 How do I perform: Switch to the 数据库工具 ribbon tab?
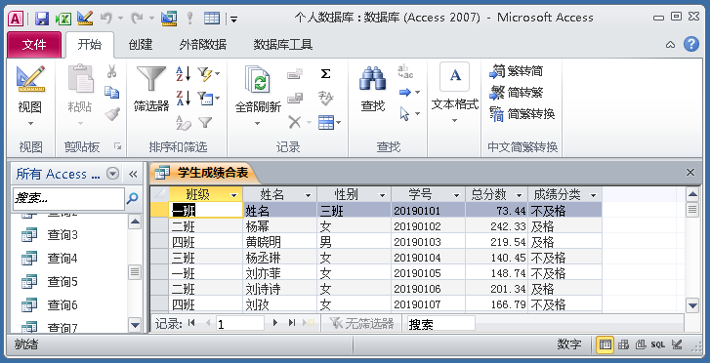point(282,44)
